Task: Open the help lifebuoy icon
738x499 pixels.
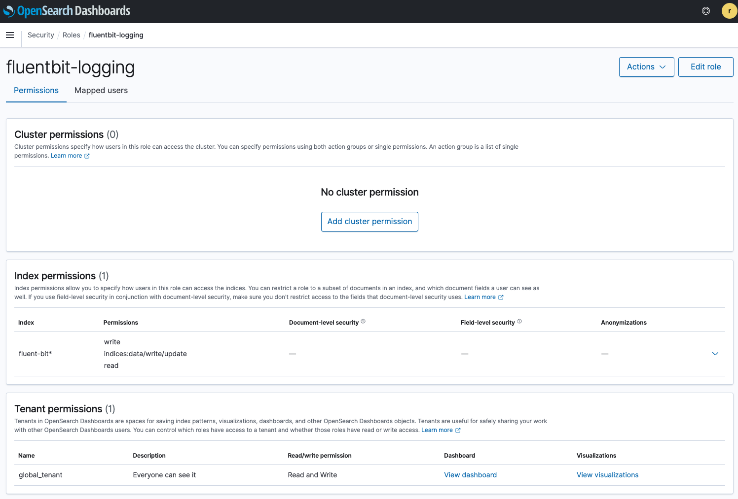Action: click(x=706, y=11)
